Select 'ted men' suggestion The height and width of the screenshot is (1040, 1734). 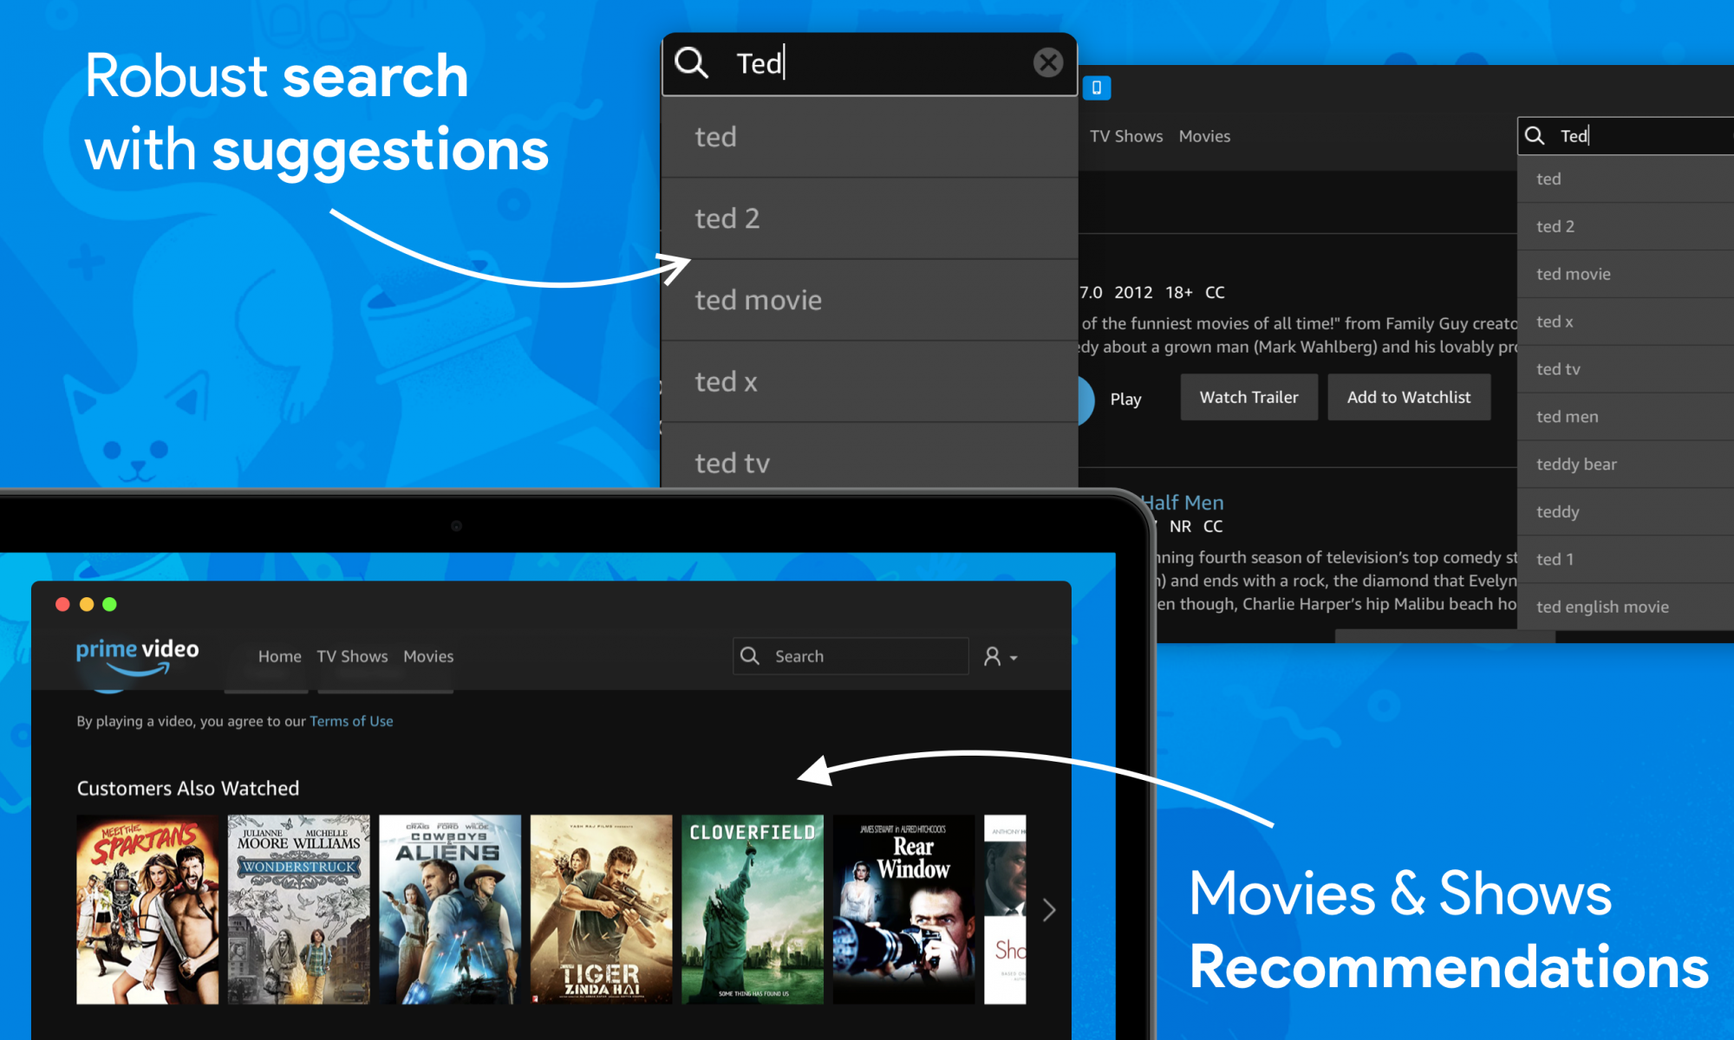tap(1626, 417)
